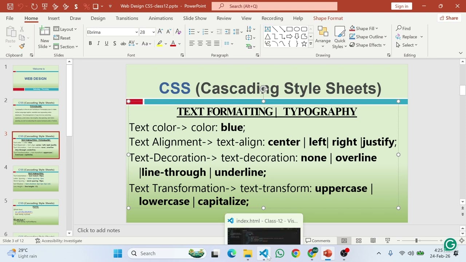Click the Share button

[x=449, y=18]
